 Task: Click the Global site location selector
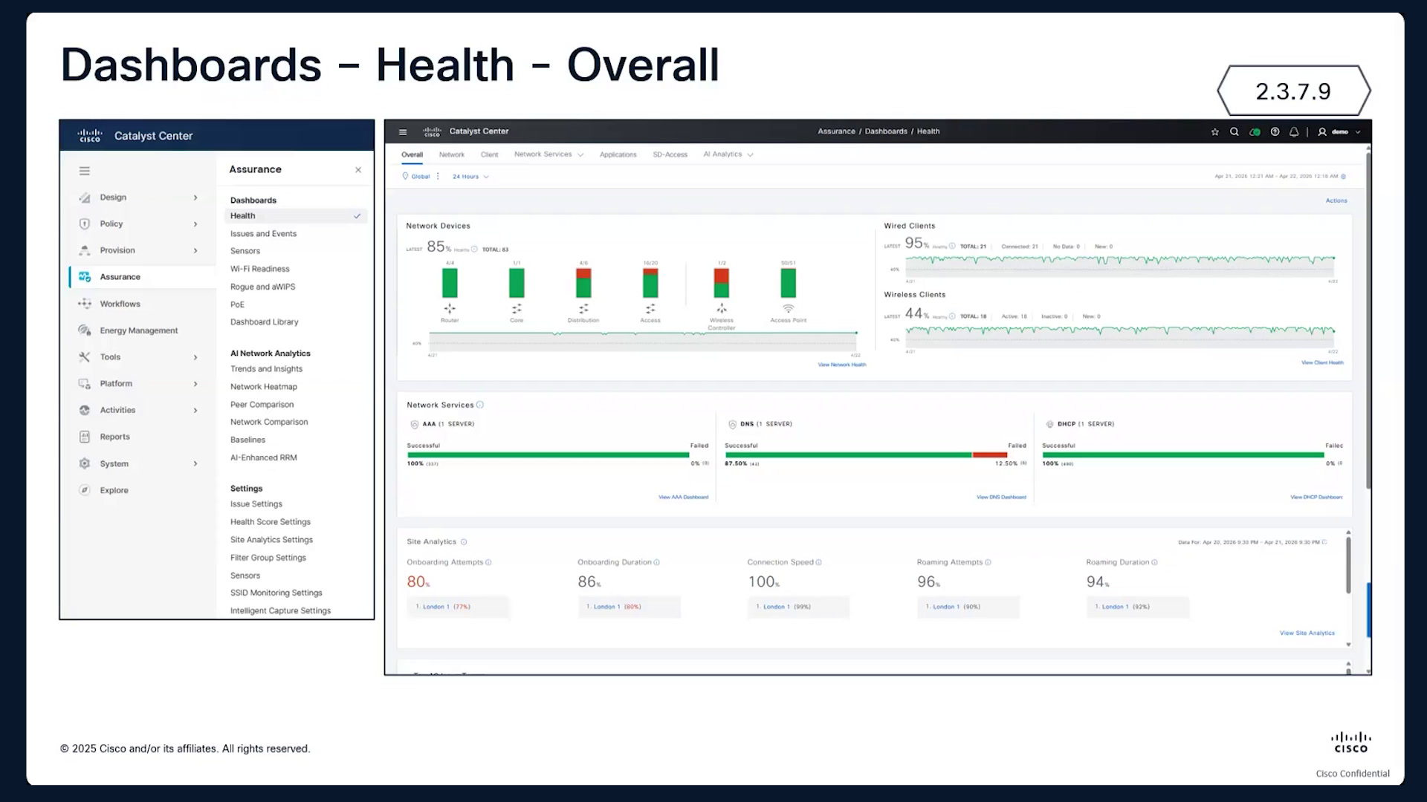(416, 177)
